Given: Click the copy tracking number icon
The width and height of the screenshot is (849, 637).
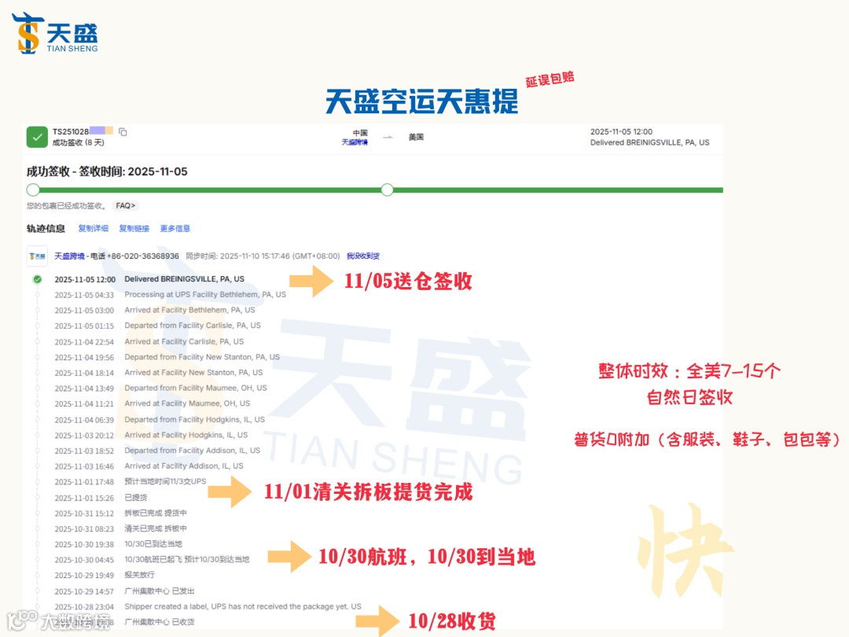Looking at the screenshot, I should [x=123, y=131].
